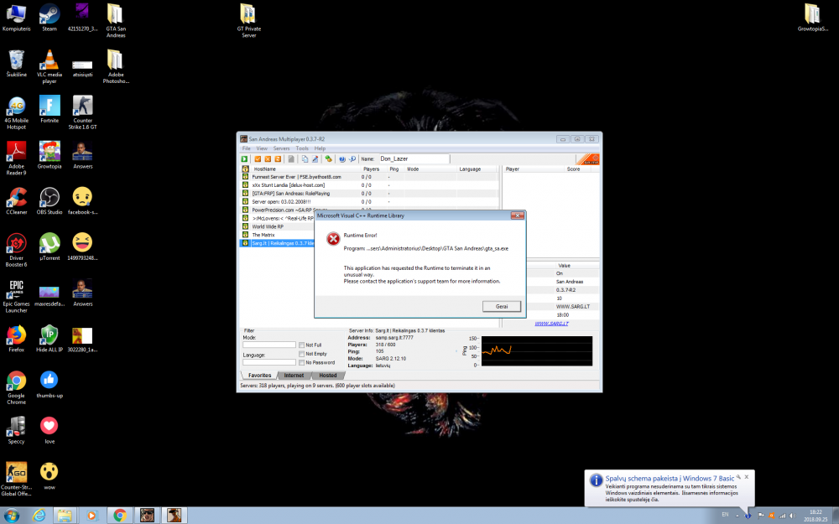Image resolution: width=839 pixels, height=524 pixels.
Task: Open the Servers menu in SA-MP
Action: [x=281, y=148]
